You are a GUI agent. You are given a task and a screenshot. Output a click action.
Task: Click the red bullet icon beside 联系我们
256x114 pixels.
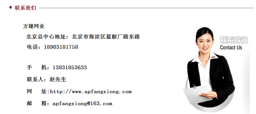pos(11,7)
